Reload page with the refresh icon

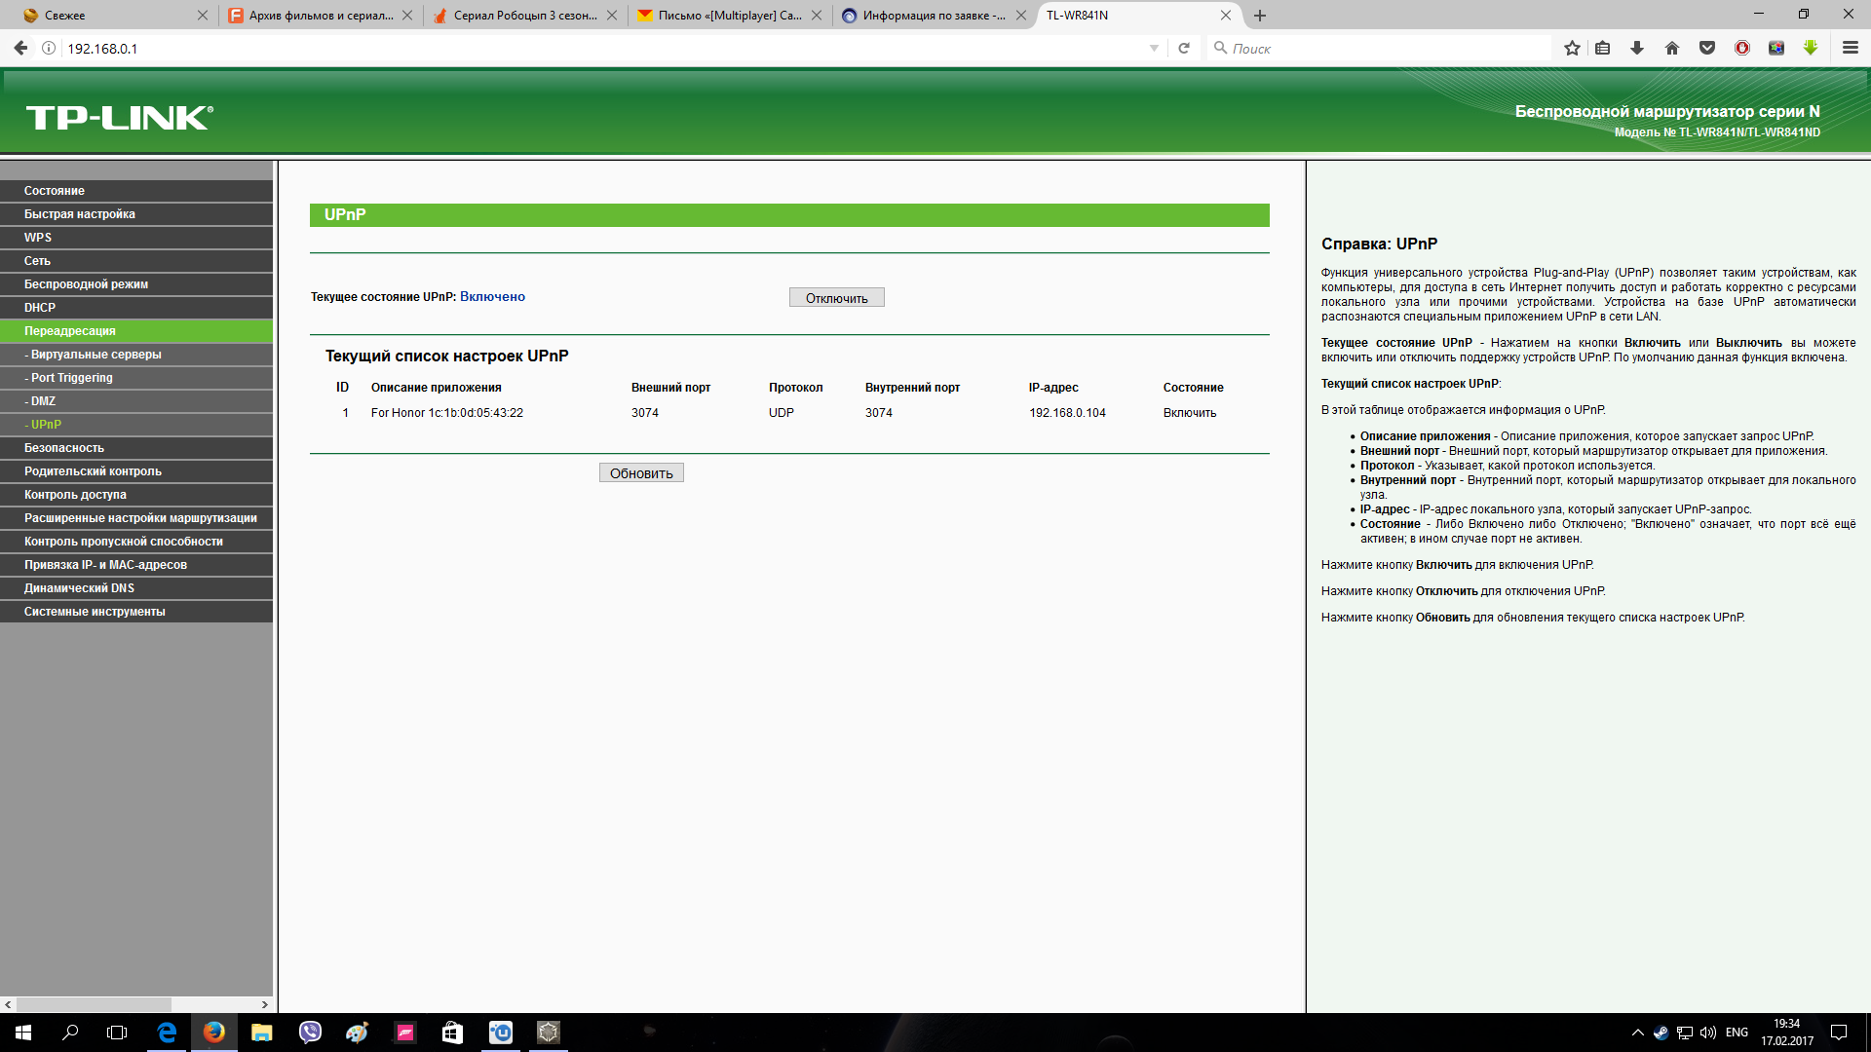pyautogui.click(x=1184, y=48)
